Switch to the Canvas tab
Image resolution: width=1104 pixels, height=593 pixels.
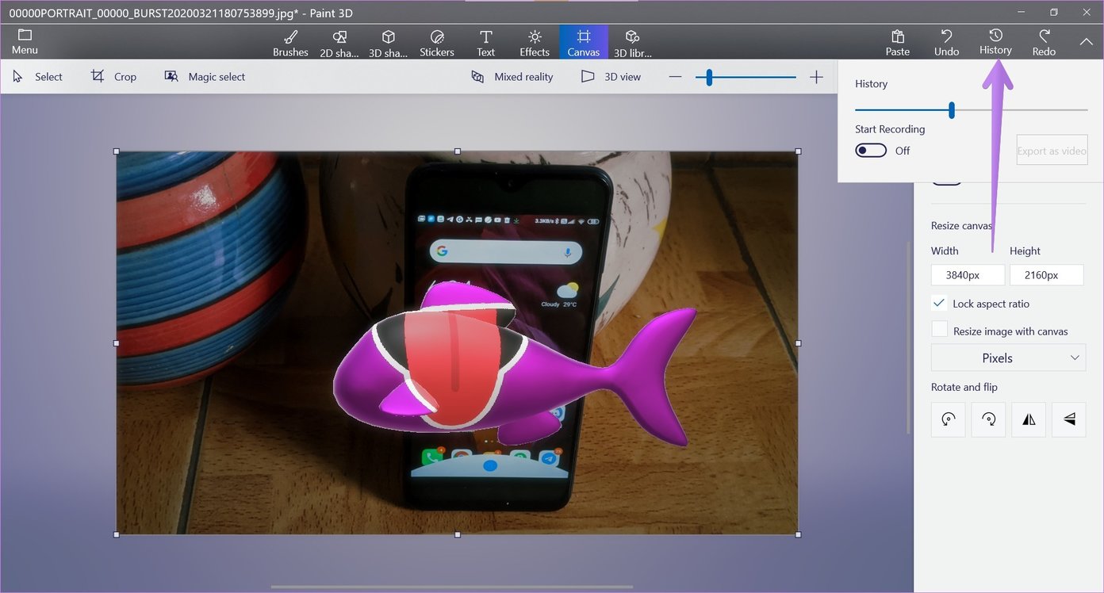tap(583, 41)
